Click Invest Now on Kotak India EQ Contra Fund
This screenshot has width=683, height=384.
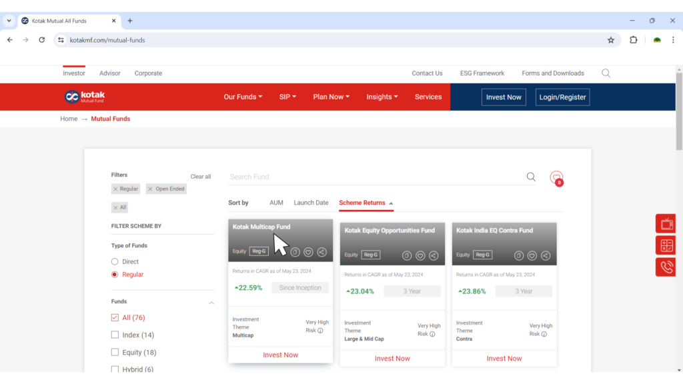[504, 359]
